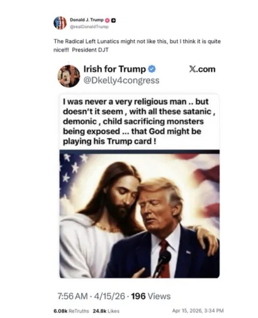Click the Radical Left Lunatics post text
The image size is (258, 318).
137,45
